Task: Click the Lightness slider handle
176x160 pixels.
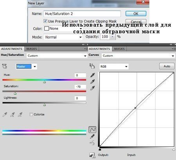Action: click(x=44, y=105)
